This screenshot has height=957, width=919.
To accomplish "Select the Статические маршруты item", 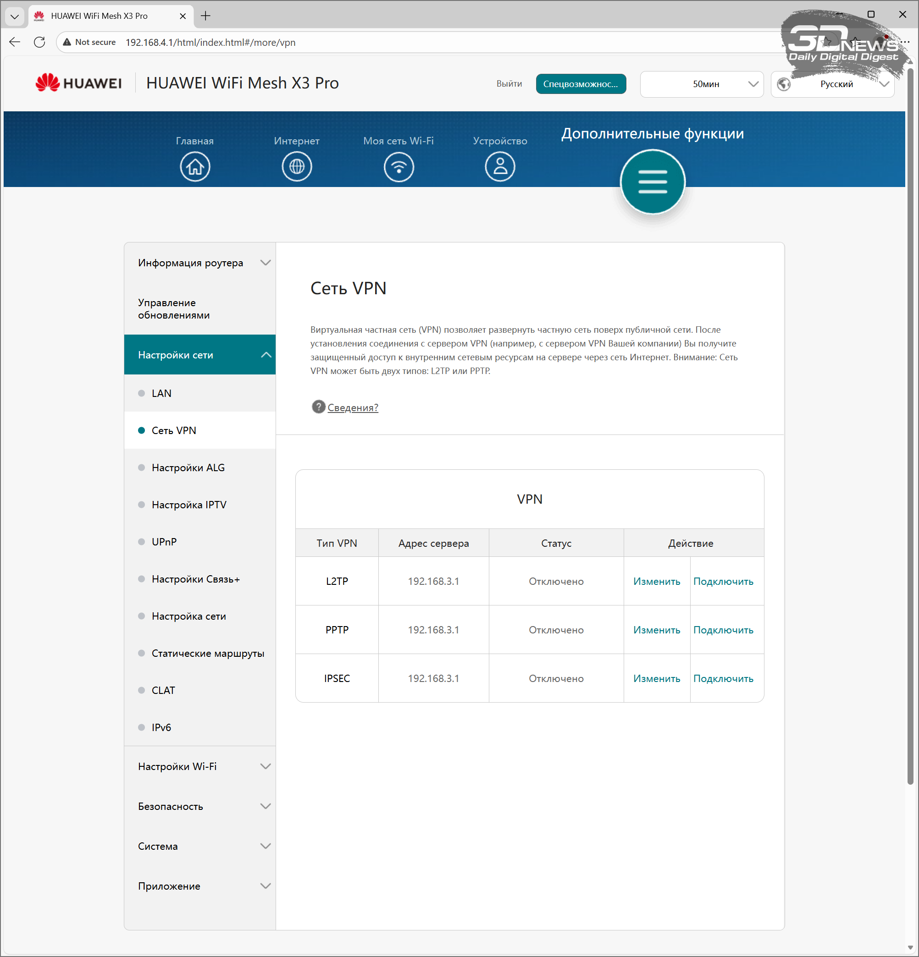I will point(208,653).
